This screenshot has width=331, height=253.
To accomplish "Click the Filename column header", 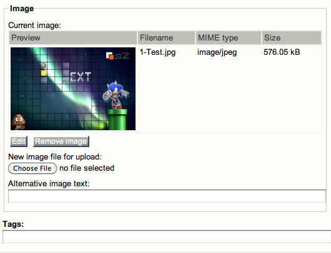I will coord(166,38).
